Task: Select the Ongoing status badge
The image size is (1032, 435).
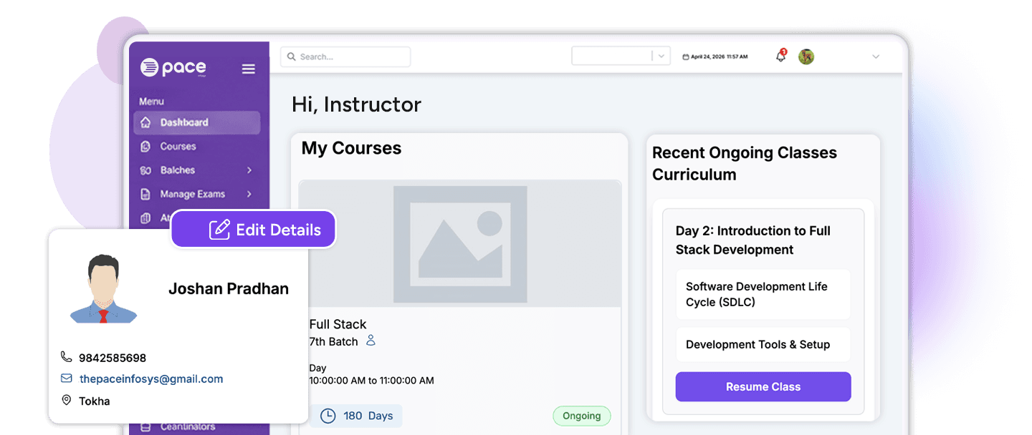Action: (581, 416)
